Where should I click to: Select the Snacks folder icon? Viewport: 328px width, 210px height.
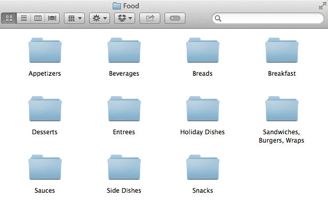[203, 167]
